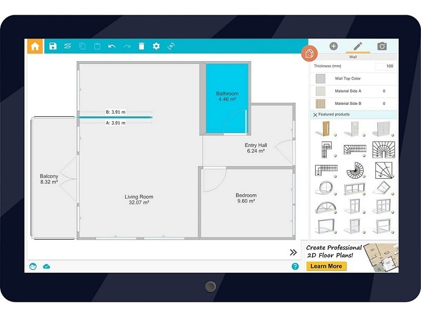Save the floor plan
The width and height of the screenshot is (421, 316).
[x=54, y=46]
